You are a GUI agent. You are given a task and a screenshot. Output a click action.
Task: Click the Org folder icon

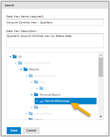click(x=36, y=82)
